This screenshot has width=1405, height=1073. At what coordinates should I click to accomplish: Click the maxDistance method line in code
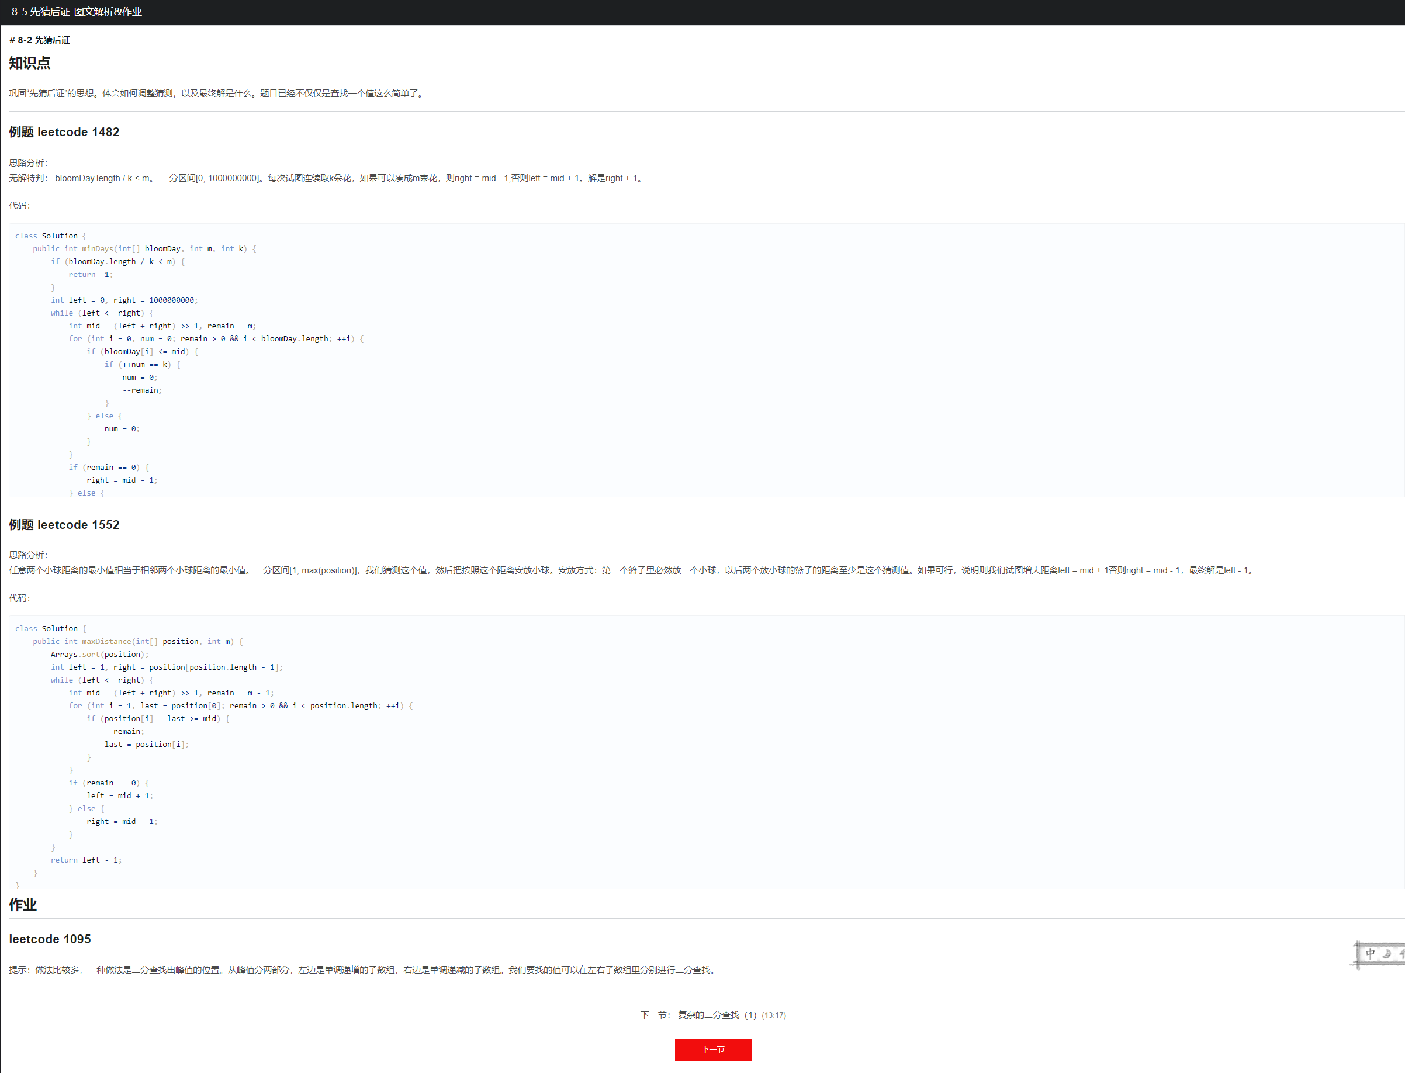[x=137, y=641]
